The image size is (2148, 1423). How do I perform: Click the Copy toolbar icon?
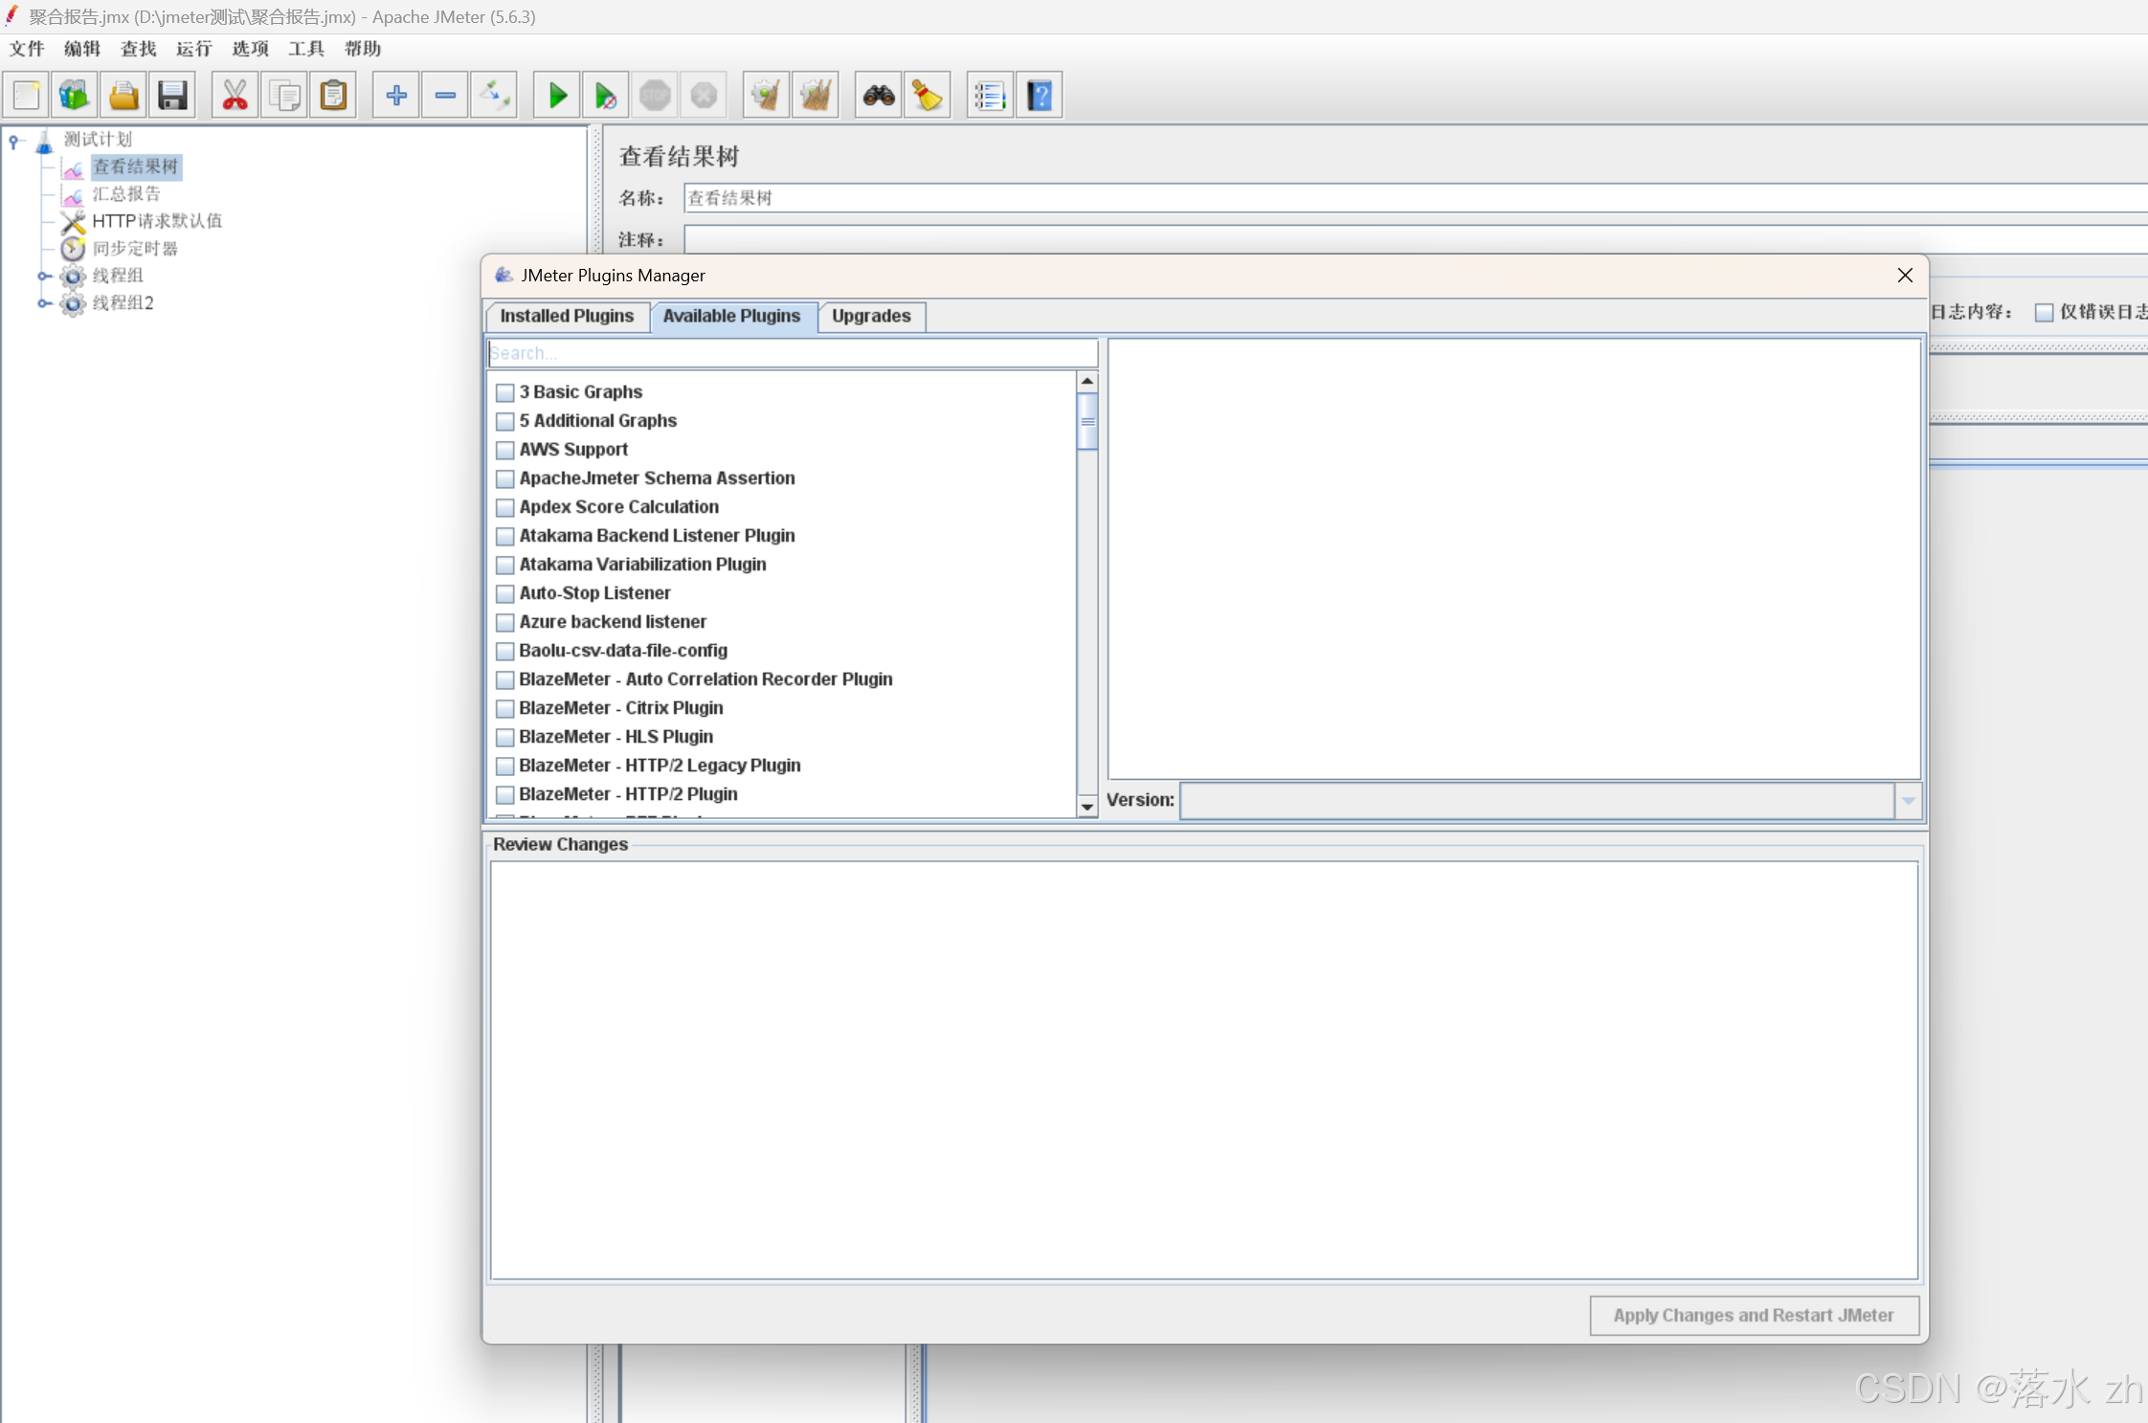point(284,95)
